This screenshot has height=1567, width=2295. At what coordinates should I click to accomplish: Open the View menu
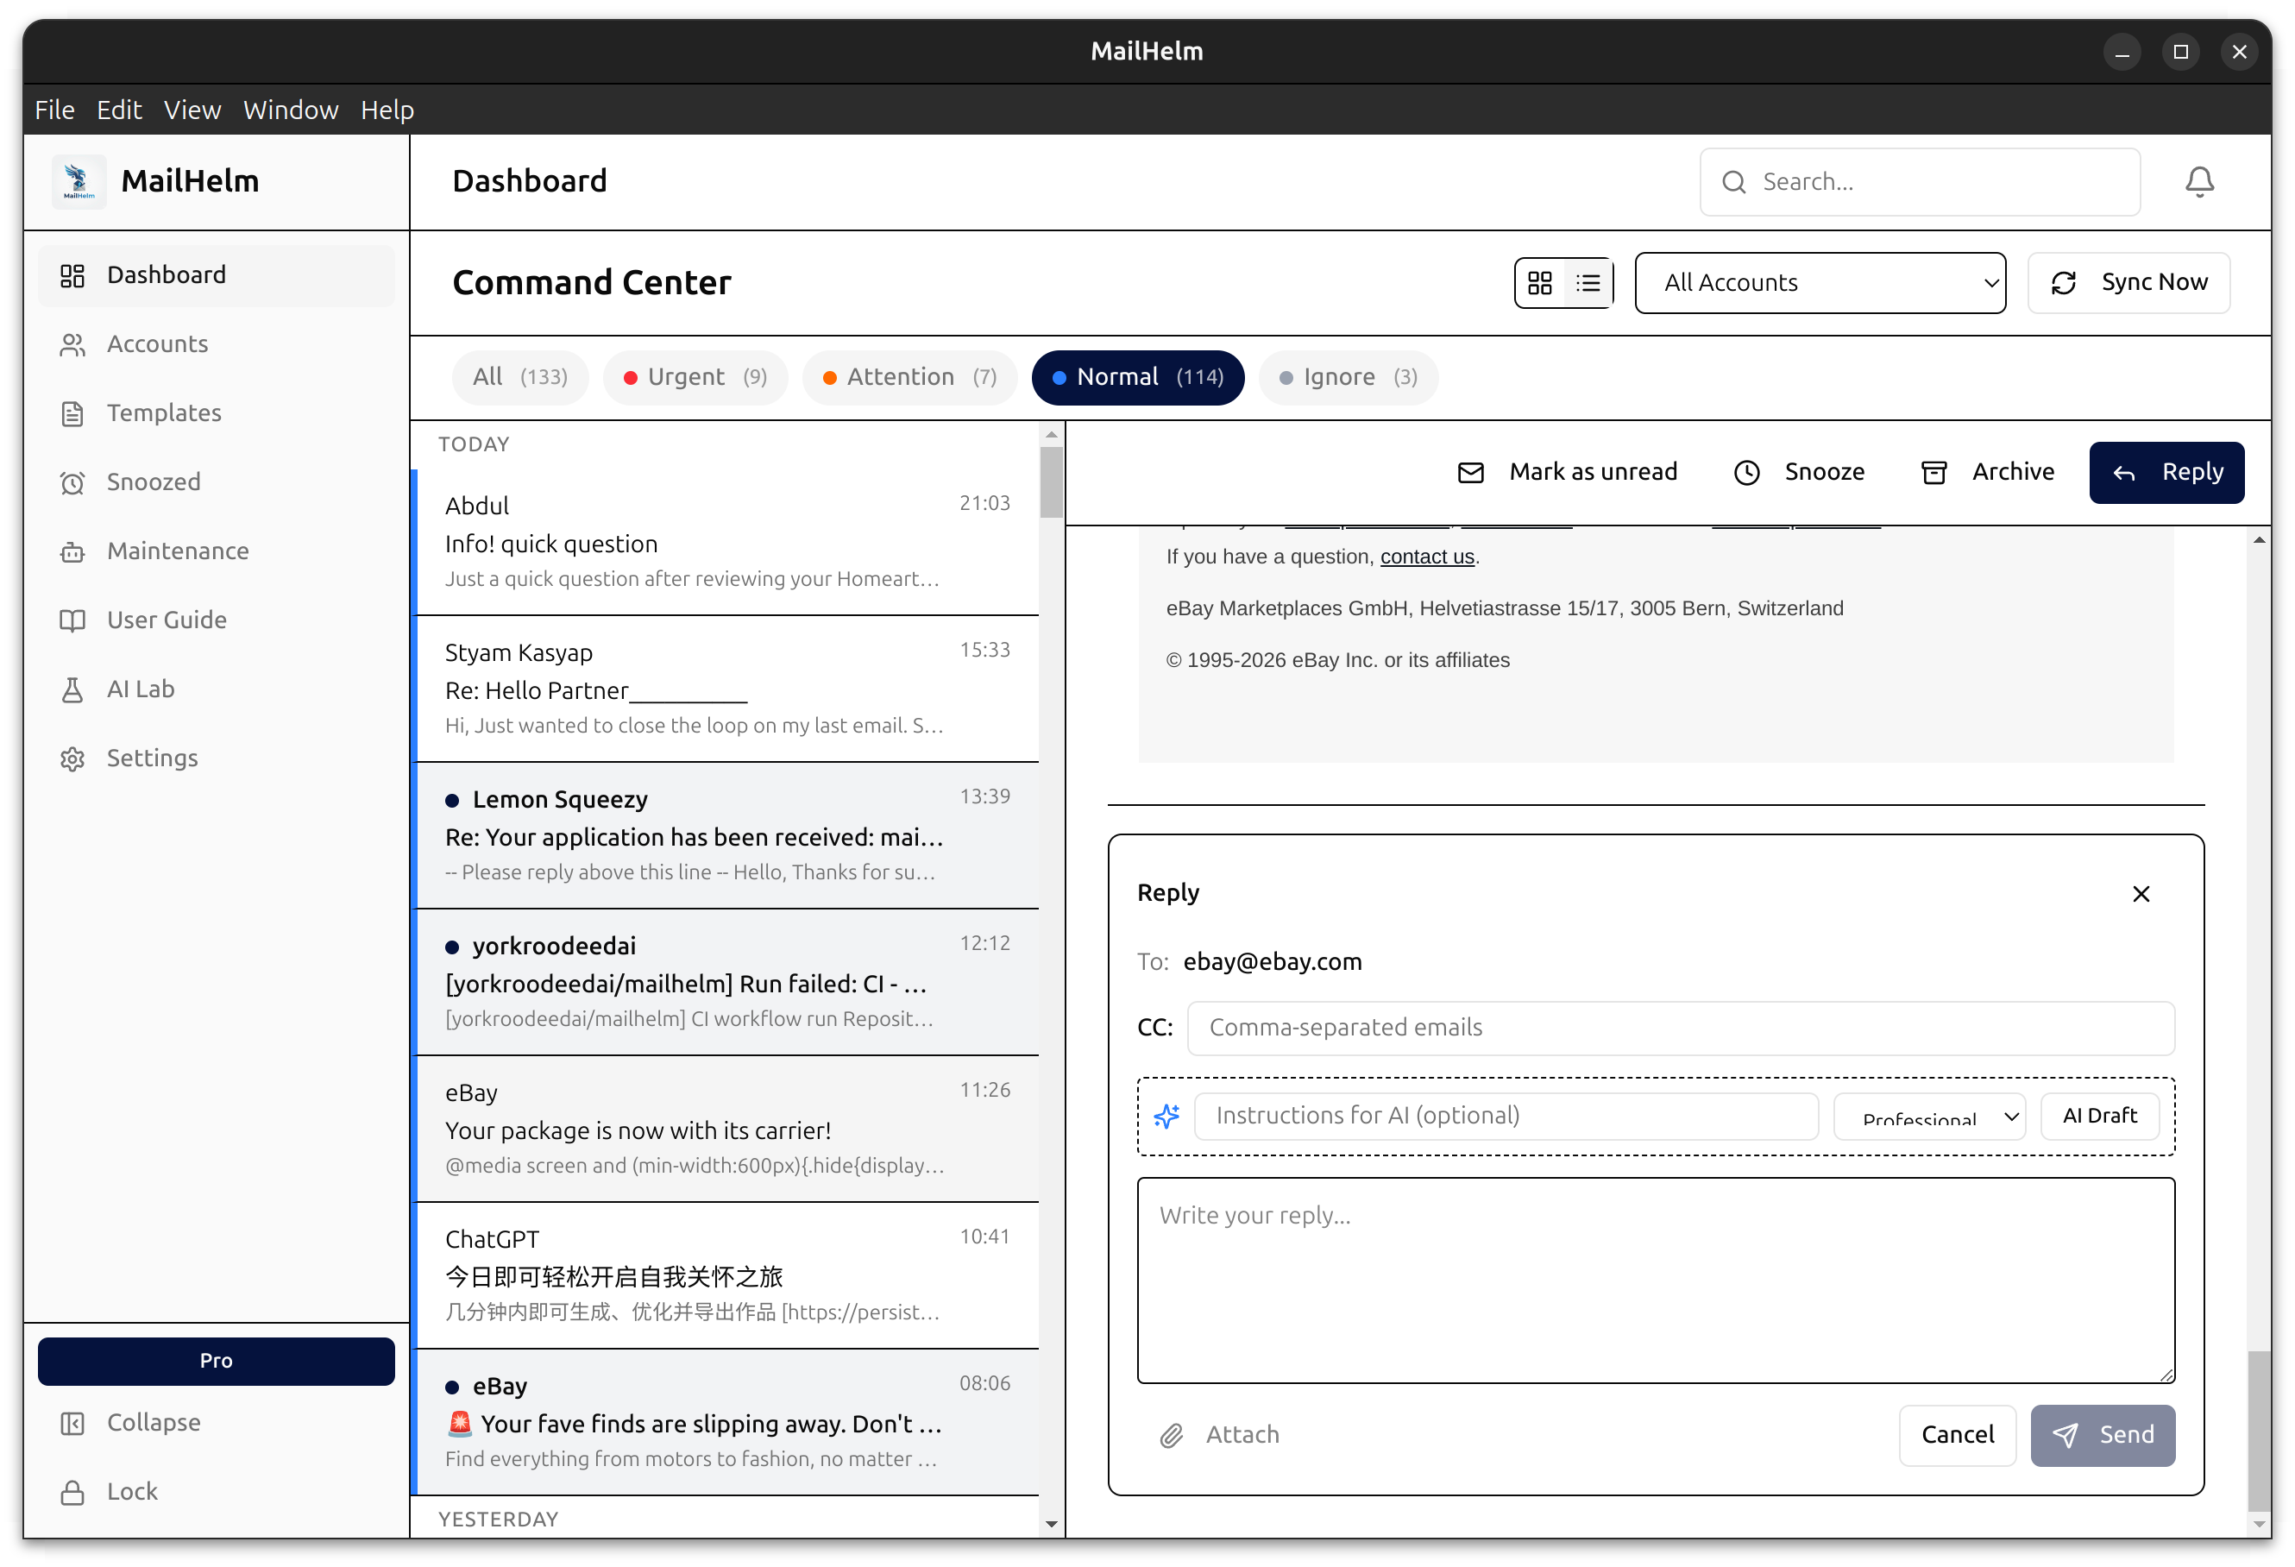(192, 110)
